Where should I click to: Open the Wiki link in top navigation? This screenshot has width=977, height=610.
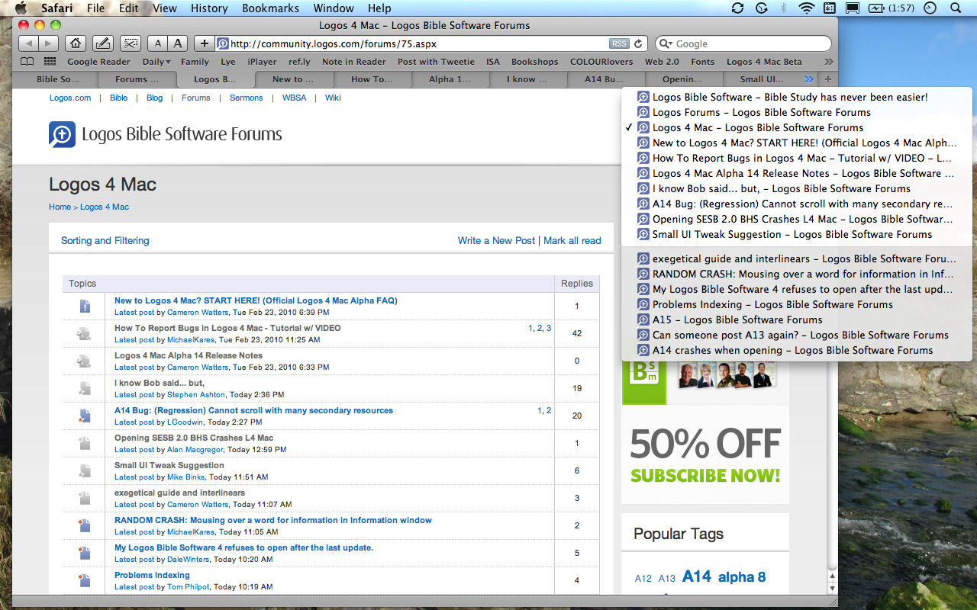[x=333, y=98]
